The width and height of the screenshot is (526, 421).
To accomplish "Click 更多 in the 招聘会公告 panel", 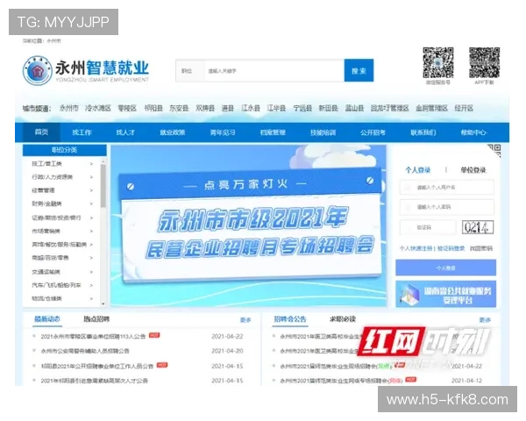I will (x=485, y=320).
